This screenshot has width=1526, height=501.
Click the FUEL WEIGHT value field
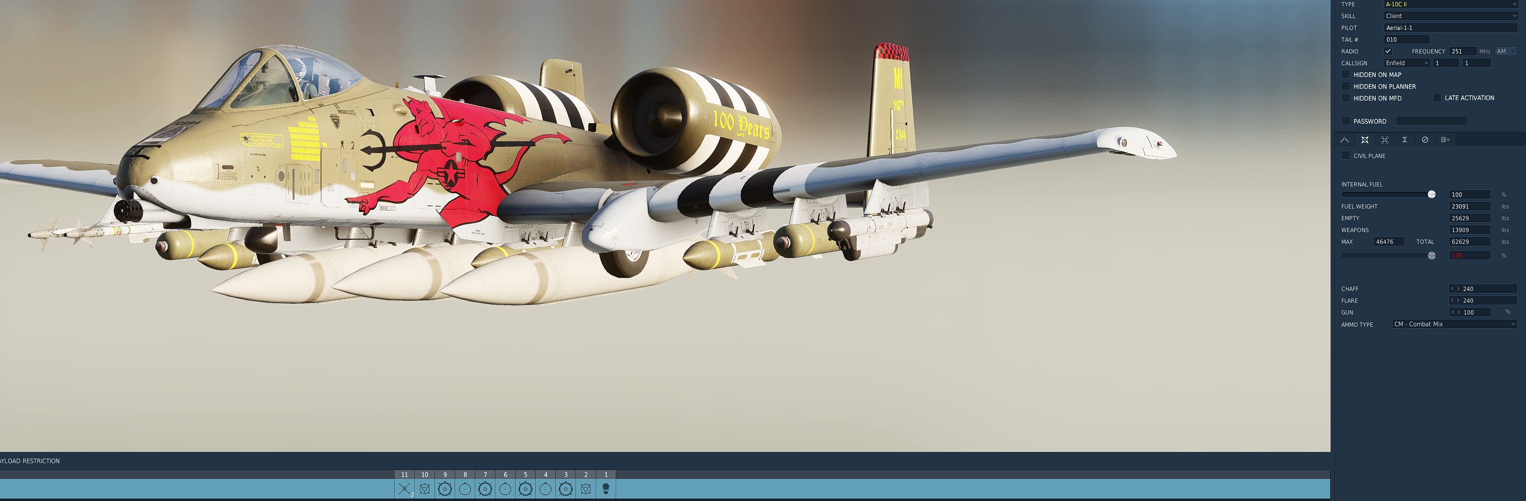[1470, 206]
